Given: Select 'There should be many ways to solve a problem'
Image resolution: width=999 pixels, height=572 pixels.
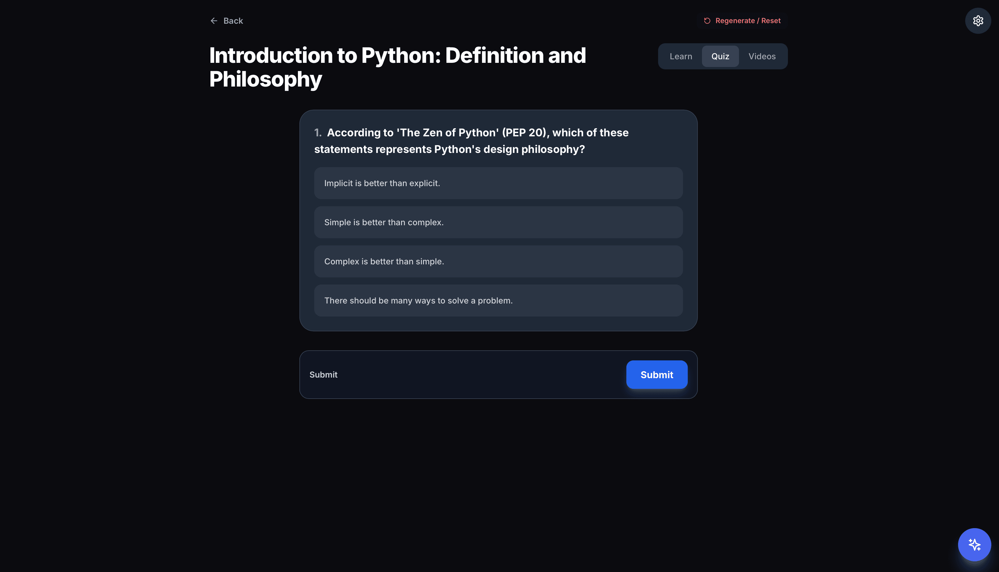Looking at the screenshot, I should (498, 300).
